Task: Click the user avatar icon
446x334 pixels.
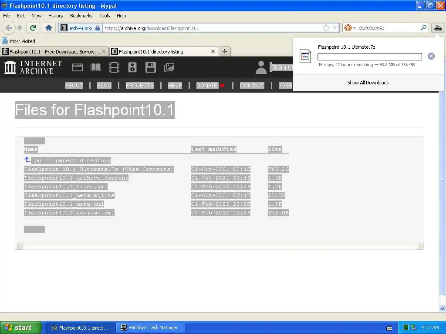Action: (x=261, y=67)
